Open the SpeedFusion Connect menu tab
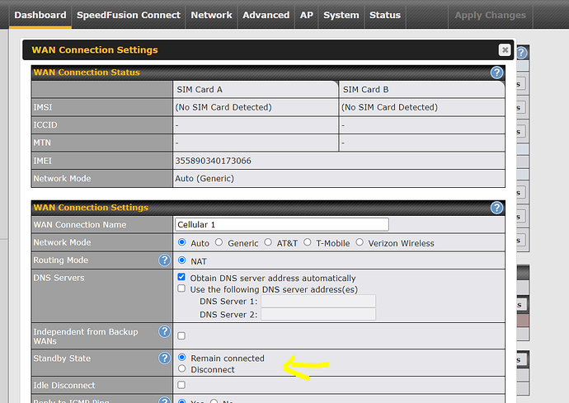Image resolution: width=569 pixels, height=403 pixels. (128, 15)
